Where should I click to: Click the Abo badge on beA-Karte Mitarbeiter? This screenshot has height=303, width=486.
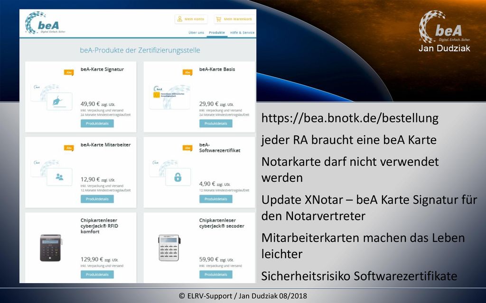pos(69,148)
